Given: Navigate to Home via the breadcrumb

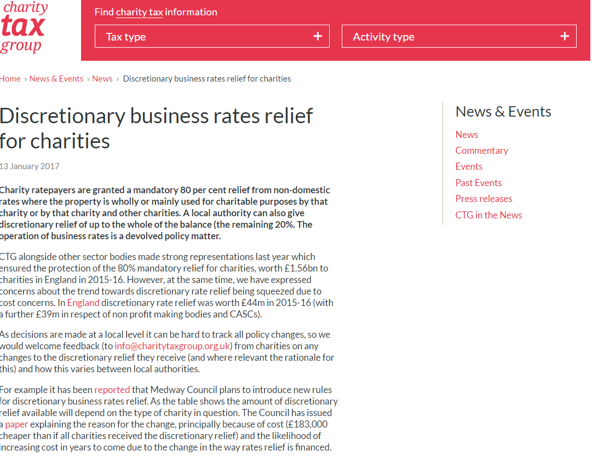Looking at the screenshot, I should (x=10, y=78).
